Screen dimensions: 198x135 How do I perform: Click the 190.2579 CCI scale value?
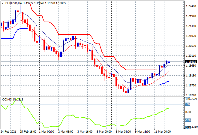pos(191,99)
